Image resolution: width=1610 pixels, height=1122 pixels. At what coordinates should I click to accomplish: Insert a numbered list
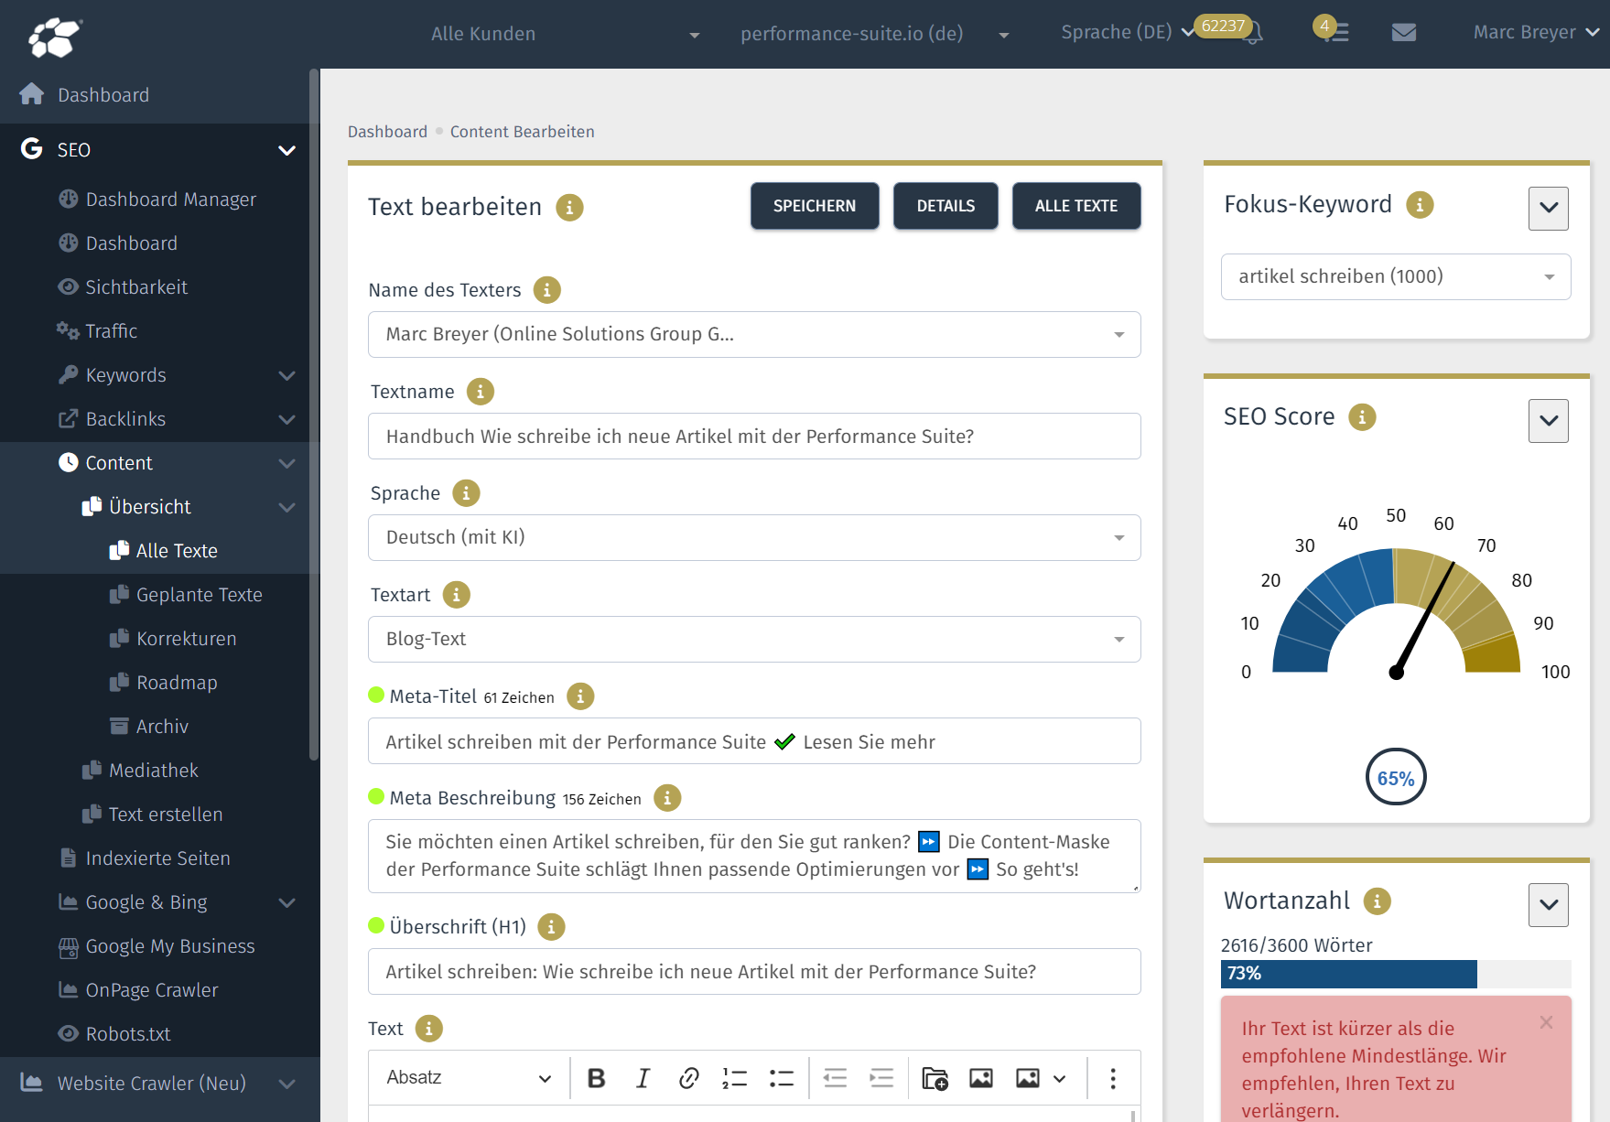tap(735, 1078)
